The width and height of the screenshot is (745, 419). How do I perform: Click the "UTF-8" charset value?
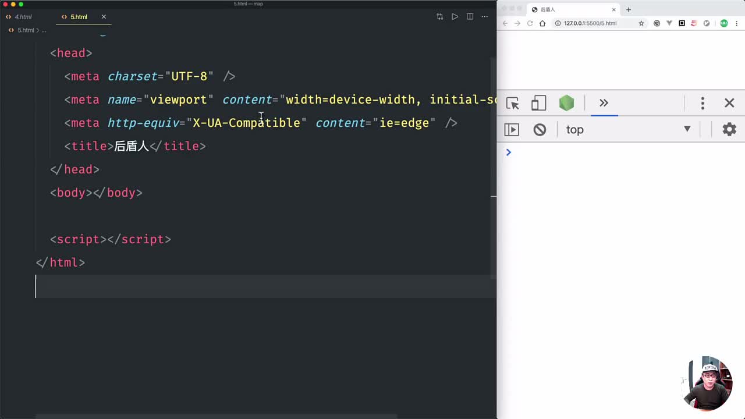coord(189,76)
